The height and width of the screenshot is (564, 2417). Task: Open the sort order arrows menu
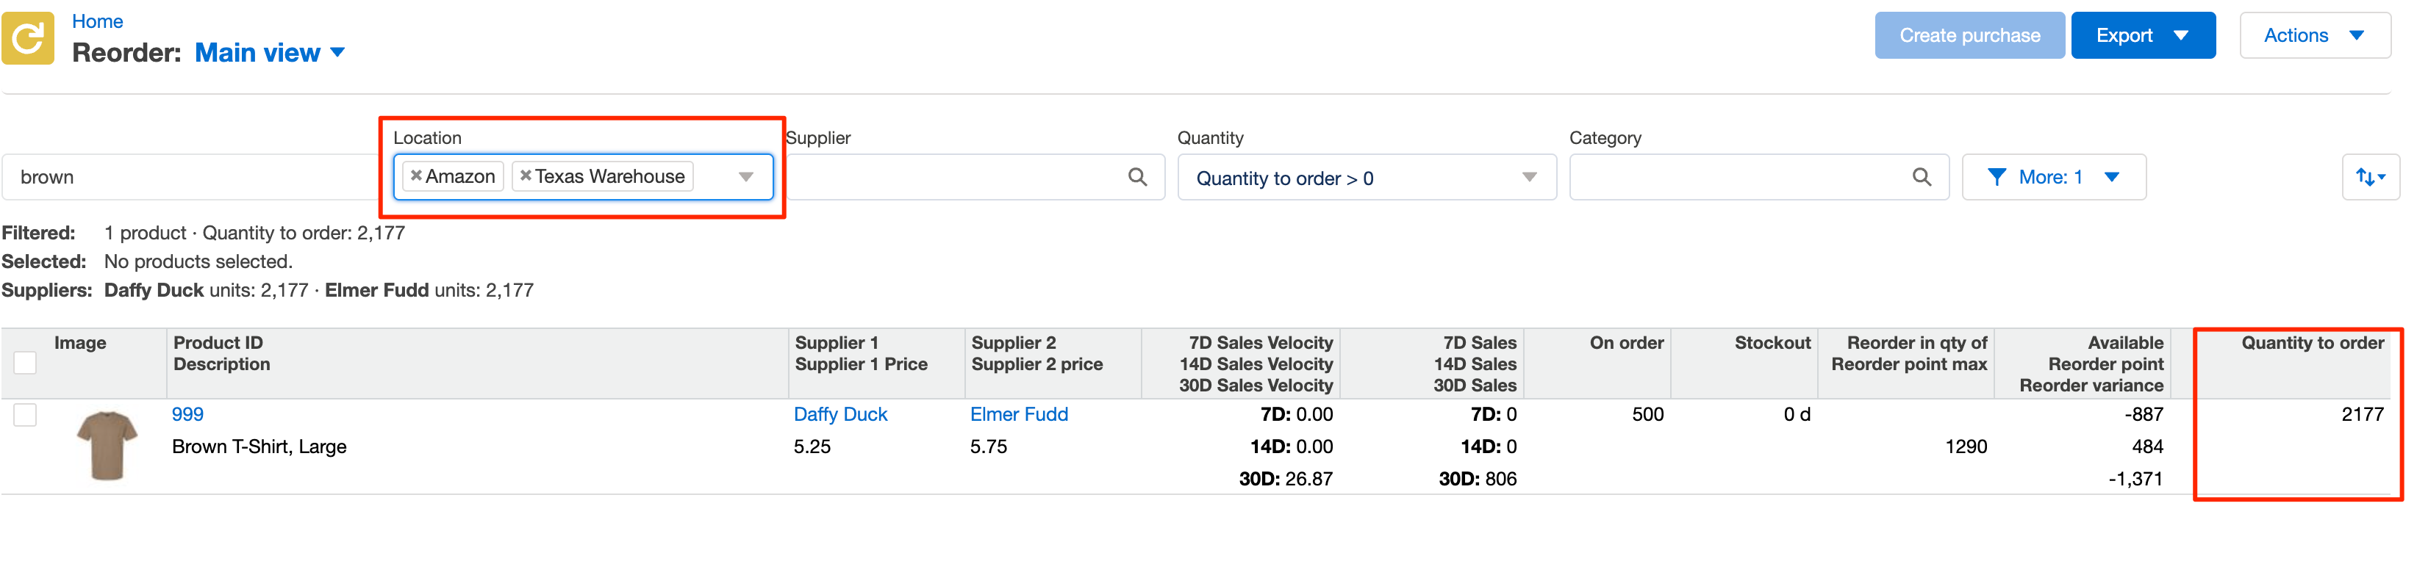(2369, 177)
